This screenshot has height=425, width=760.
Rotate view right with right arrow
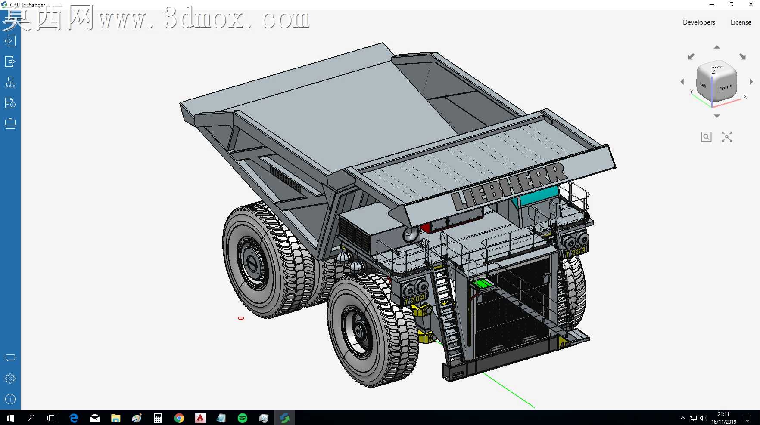click(x=751, y=82)
